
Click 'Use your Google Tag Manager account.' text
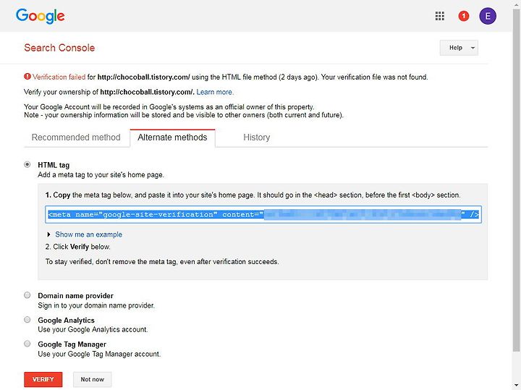99,354
